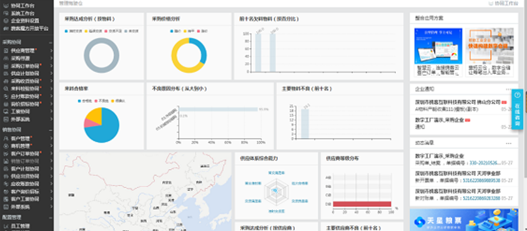Viewport: 527px width, 231px height.
Task: Open 协同工作台 icon in sidebar top
Action: [x=6, y=6]
